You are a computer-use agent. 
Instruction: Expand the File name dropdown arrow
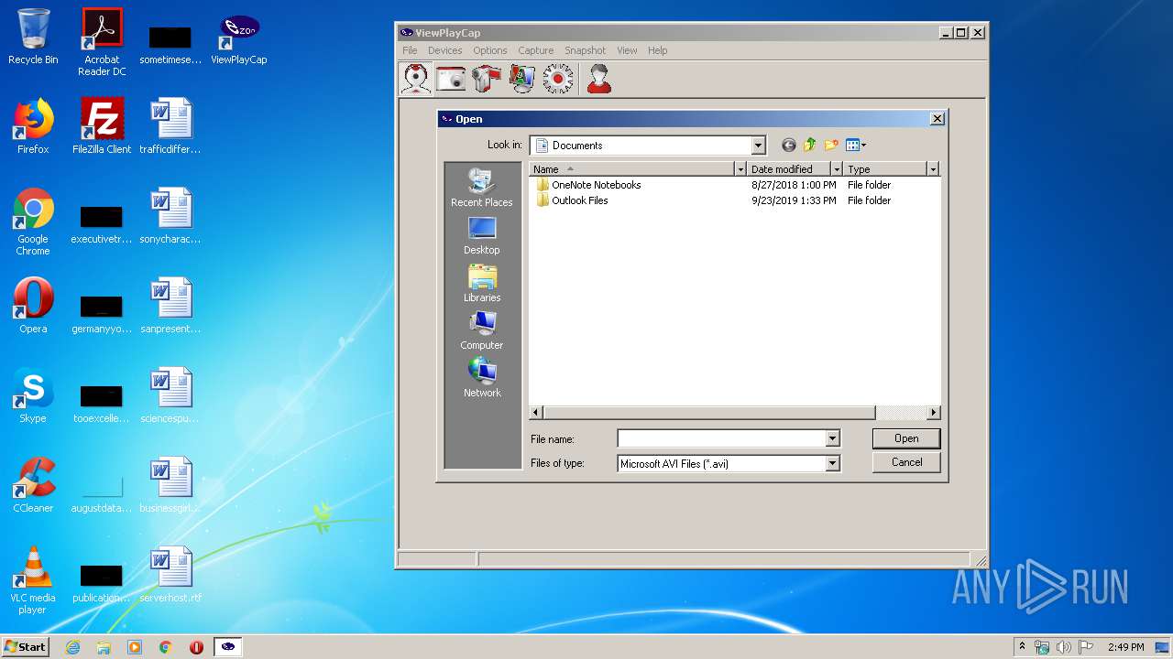tap(832, 439)
